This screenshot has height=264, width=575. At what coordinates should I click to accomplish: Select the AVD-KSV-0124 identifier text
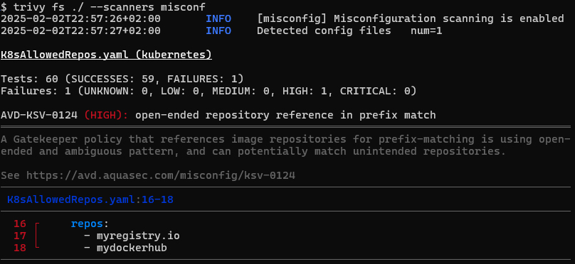[39, 115]
